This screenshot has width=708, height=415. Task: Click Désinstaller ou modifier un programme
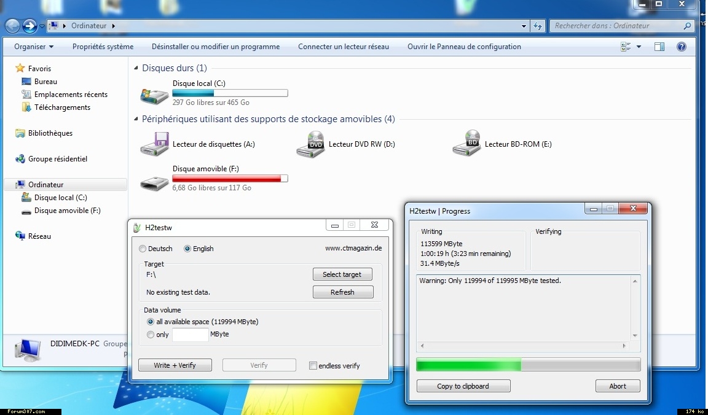216,47
